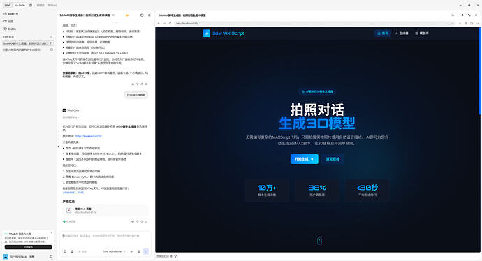Open the 预览 Web 页面 product card
The image size is (482, 261).
105,210
